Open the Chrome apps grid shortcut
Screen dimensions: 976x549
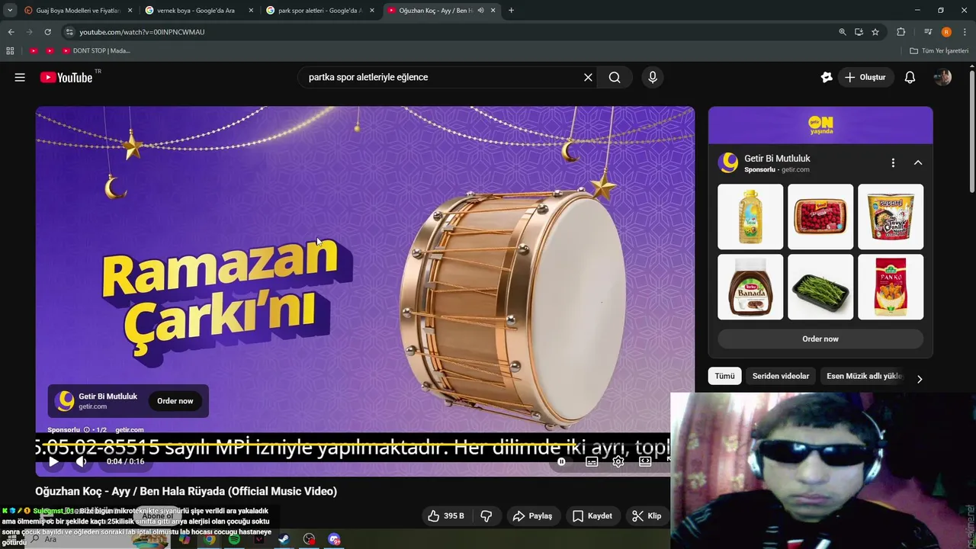coord(10,50)
